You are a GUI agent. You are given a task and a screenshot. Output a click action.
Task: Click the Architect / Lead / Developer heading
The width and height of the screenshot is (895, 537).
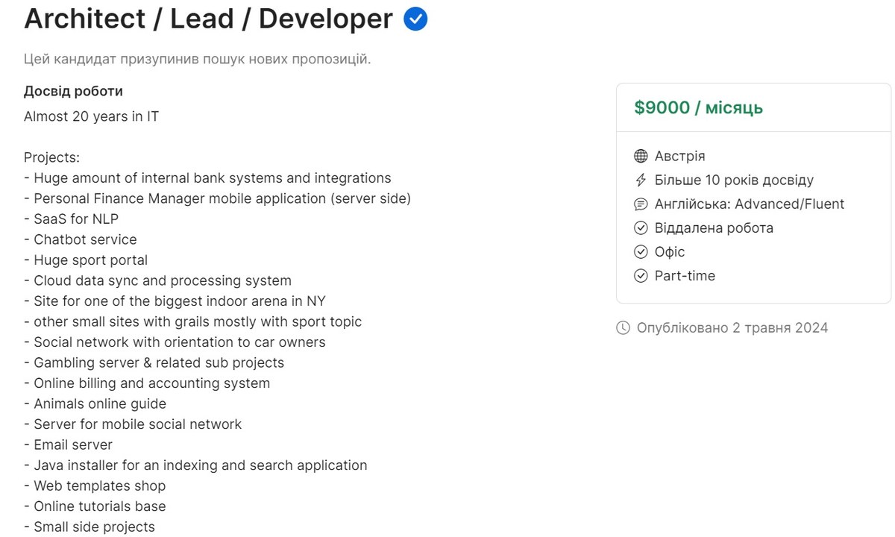click(208, 19)
